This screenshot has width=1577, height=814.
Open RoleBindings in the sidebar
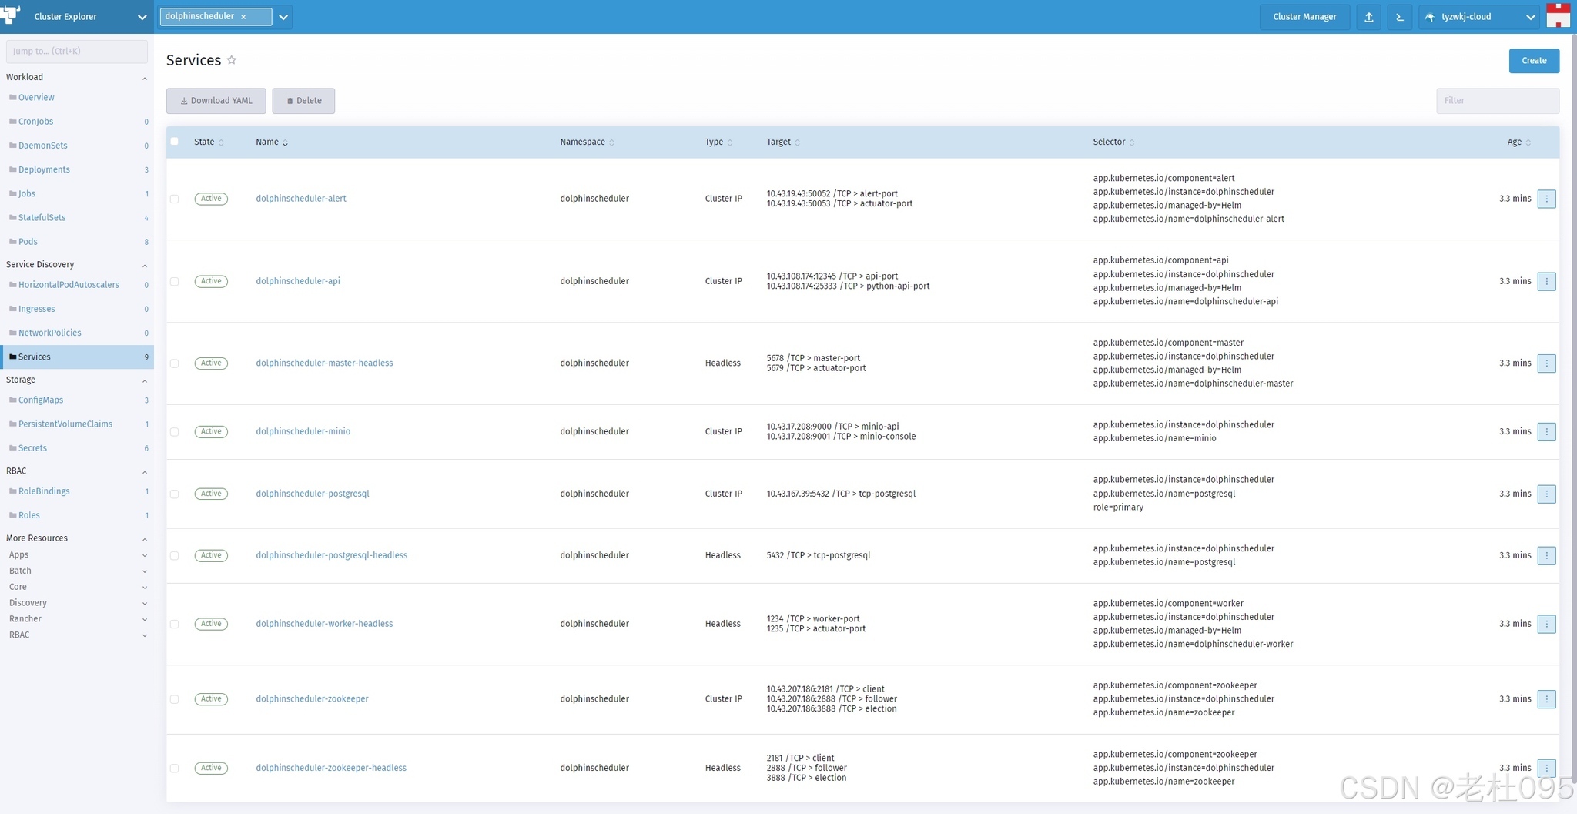[x=44, y=491]
